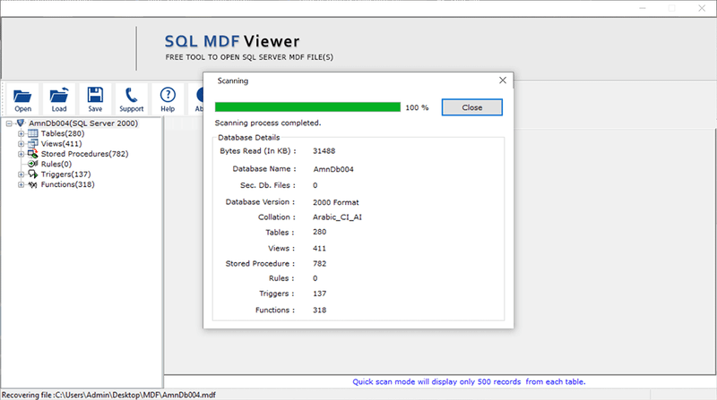This screenshot has width=717, height=400.
Task: Click the green scanning progress bar
Action: [307, 107]
